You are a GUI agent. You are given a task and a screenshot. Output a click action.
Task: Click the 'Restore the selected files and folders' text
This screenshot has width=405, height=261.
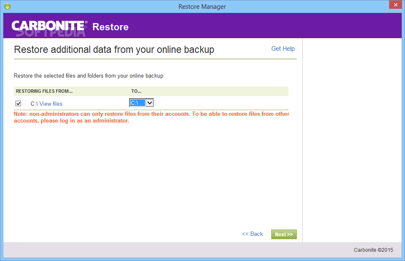coord(88,76)
